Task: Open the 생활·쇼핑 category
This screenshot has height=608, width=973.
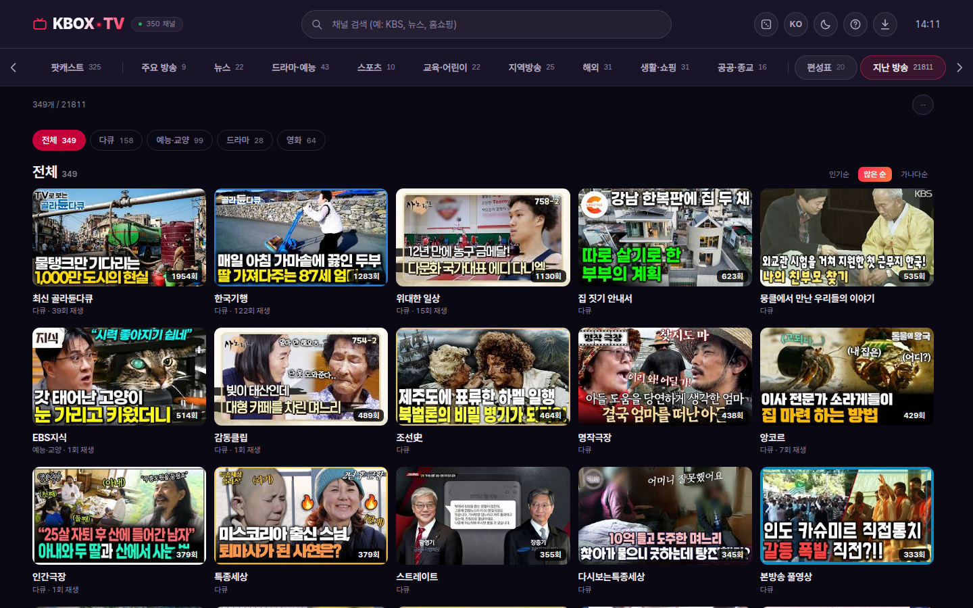Action: pyautogui.click(x=665, y=68)
